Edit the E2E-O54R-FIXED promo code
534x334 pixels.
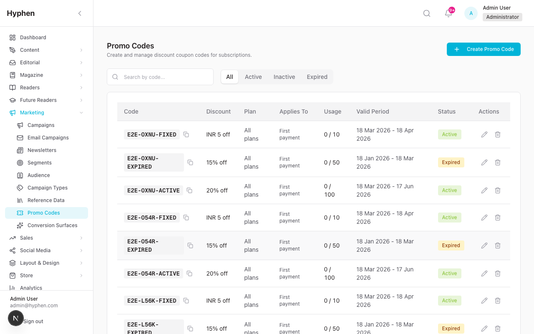tap(484, 218)
